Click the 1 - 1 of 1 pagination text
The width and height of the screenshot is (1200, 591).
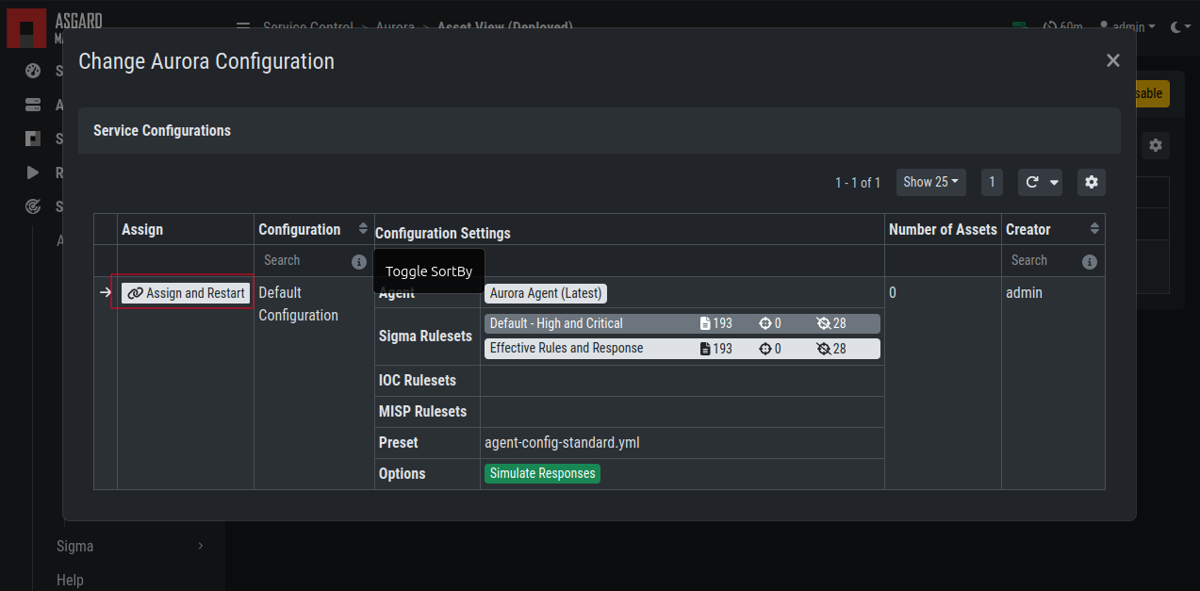pos(858,183)
